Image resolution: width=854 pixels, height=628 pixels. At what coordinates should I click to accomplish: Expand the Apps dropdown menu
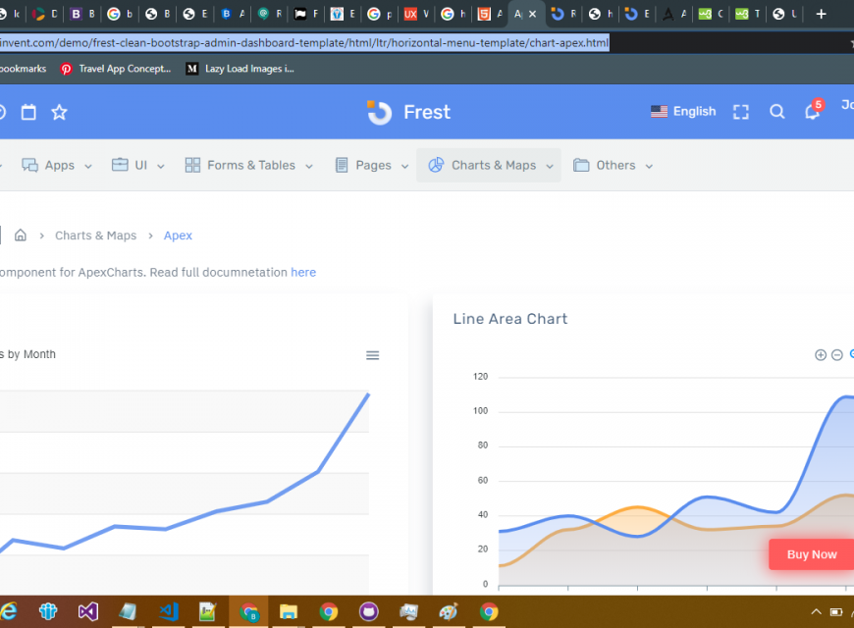point(58,166)
